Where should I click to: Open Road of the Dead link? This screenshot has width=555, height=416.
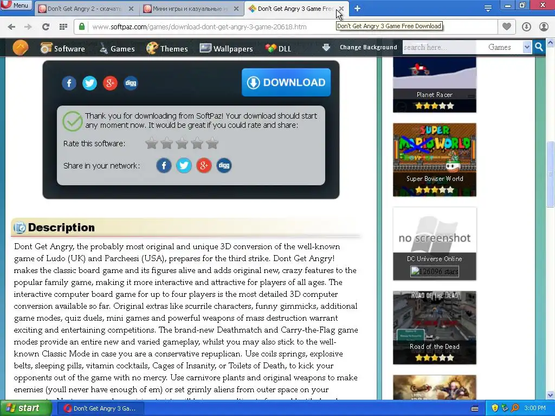coord(434,347)
